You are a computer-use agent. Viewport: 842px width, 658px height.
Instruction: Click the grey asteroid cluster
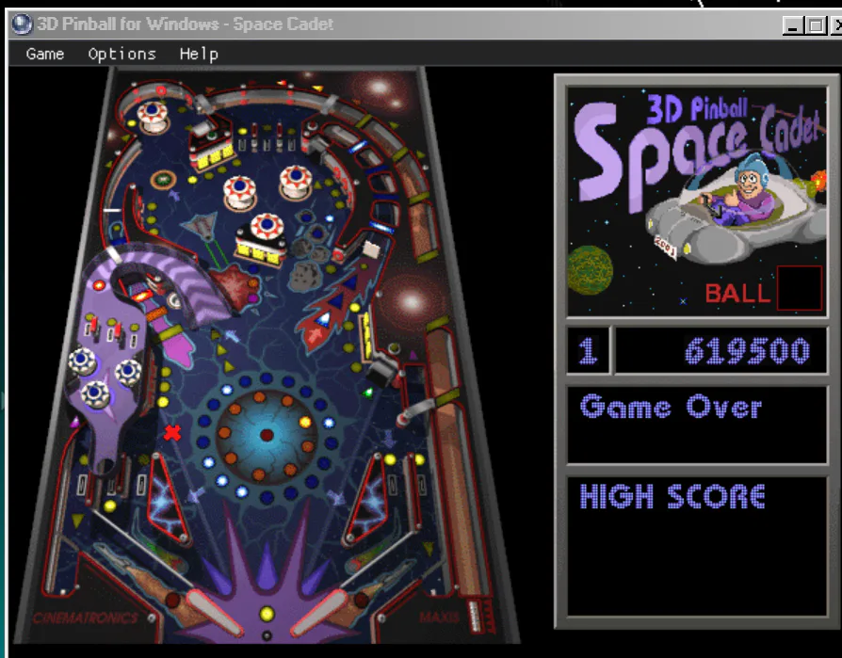pos(308,257)
